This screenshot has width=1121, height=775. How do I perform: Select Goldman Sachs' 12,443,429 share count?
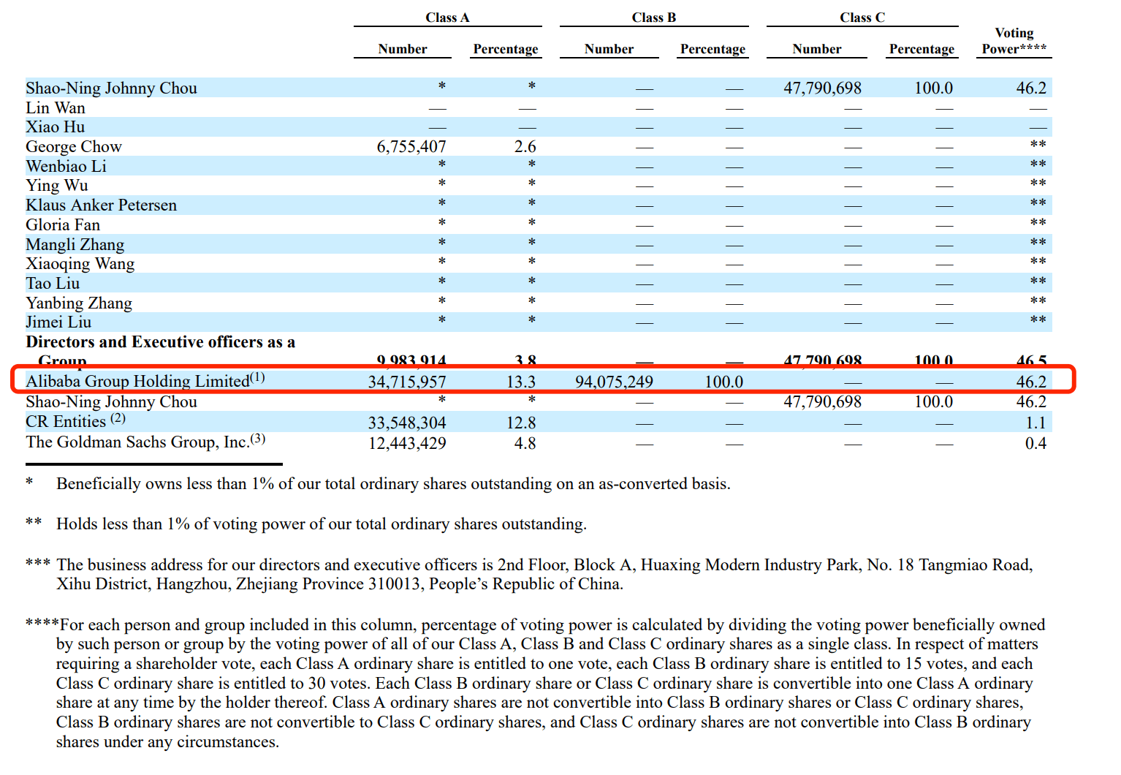[x=406, y=443]
